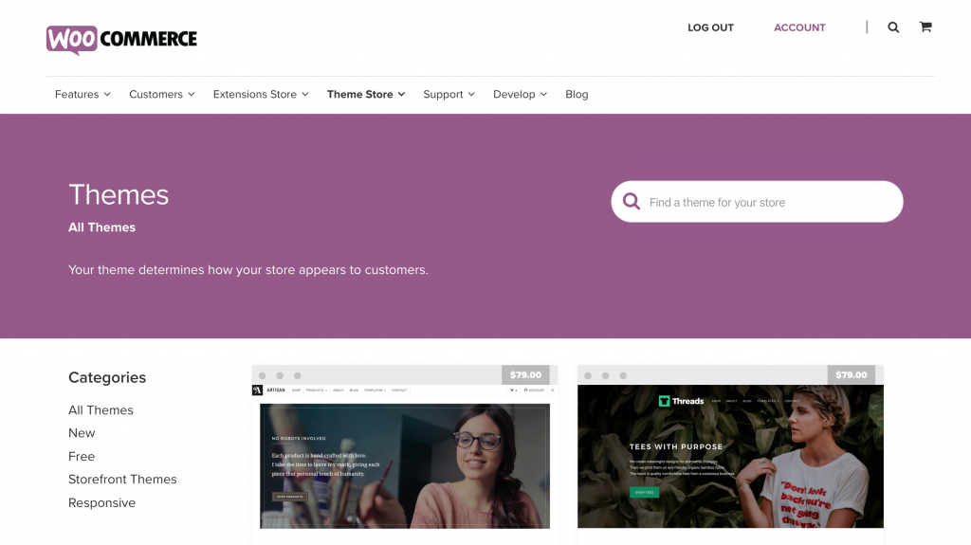The image size is (971, 545).
Task: Show Storefront Themes category
Action: (122, 480)
